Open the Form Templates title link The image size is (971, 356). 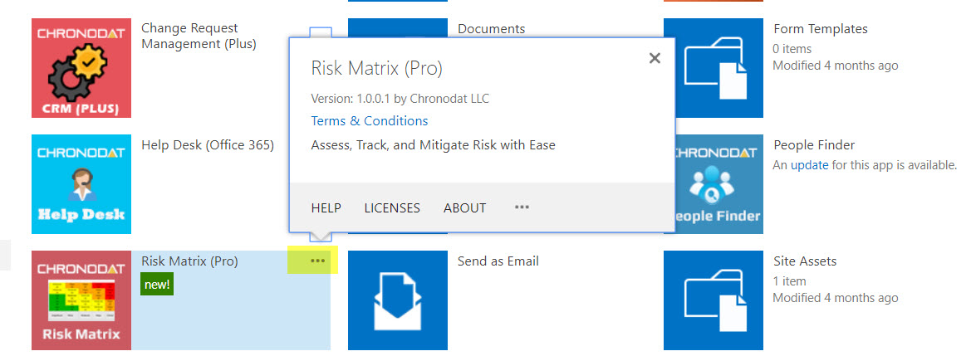tap(821, 29)
